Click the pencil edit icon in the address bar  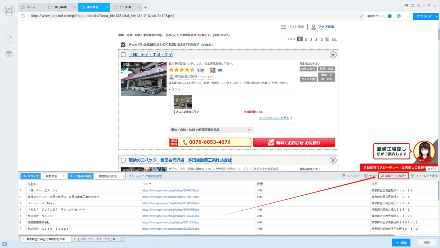362,16
